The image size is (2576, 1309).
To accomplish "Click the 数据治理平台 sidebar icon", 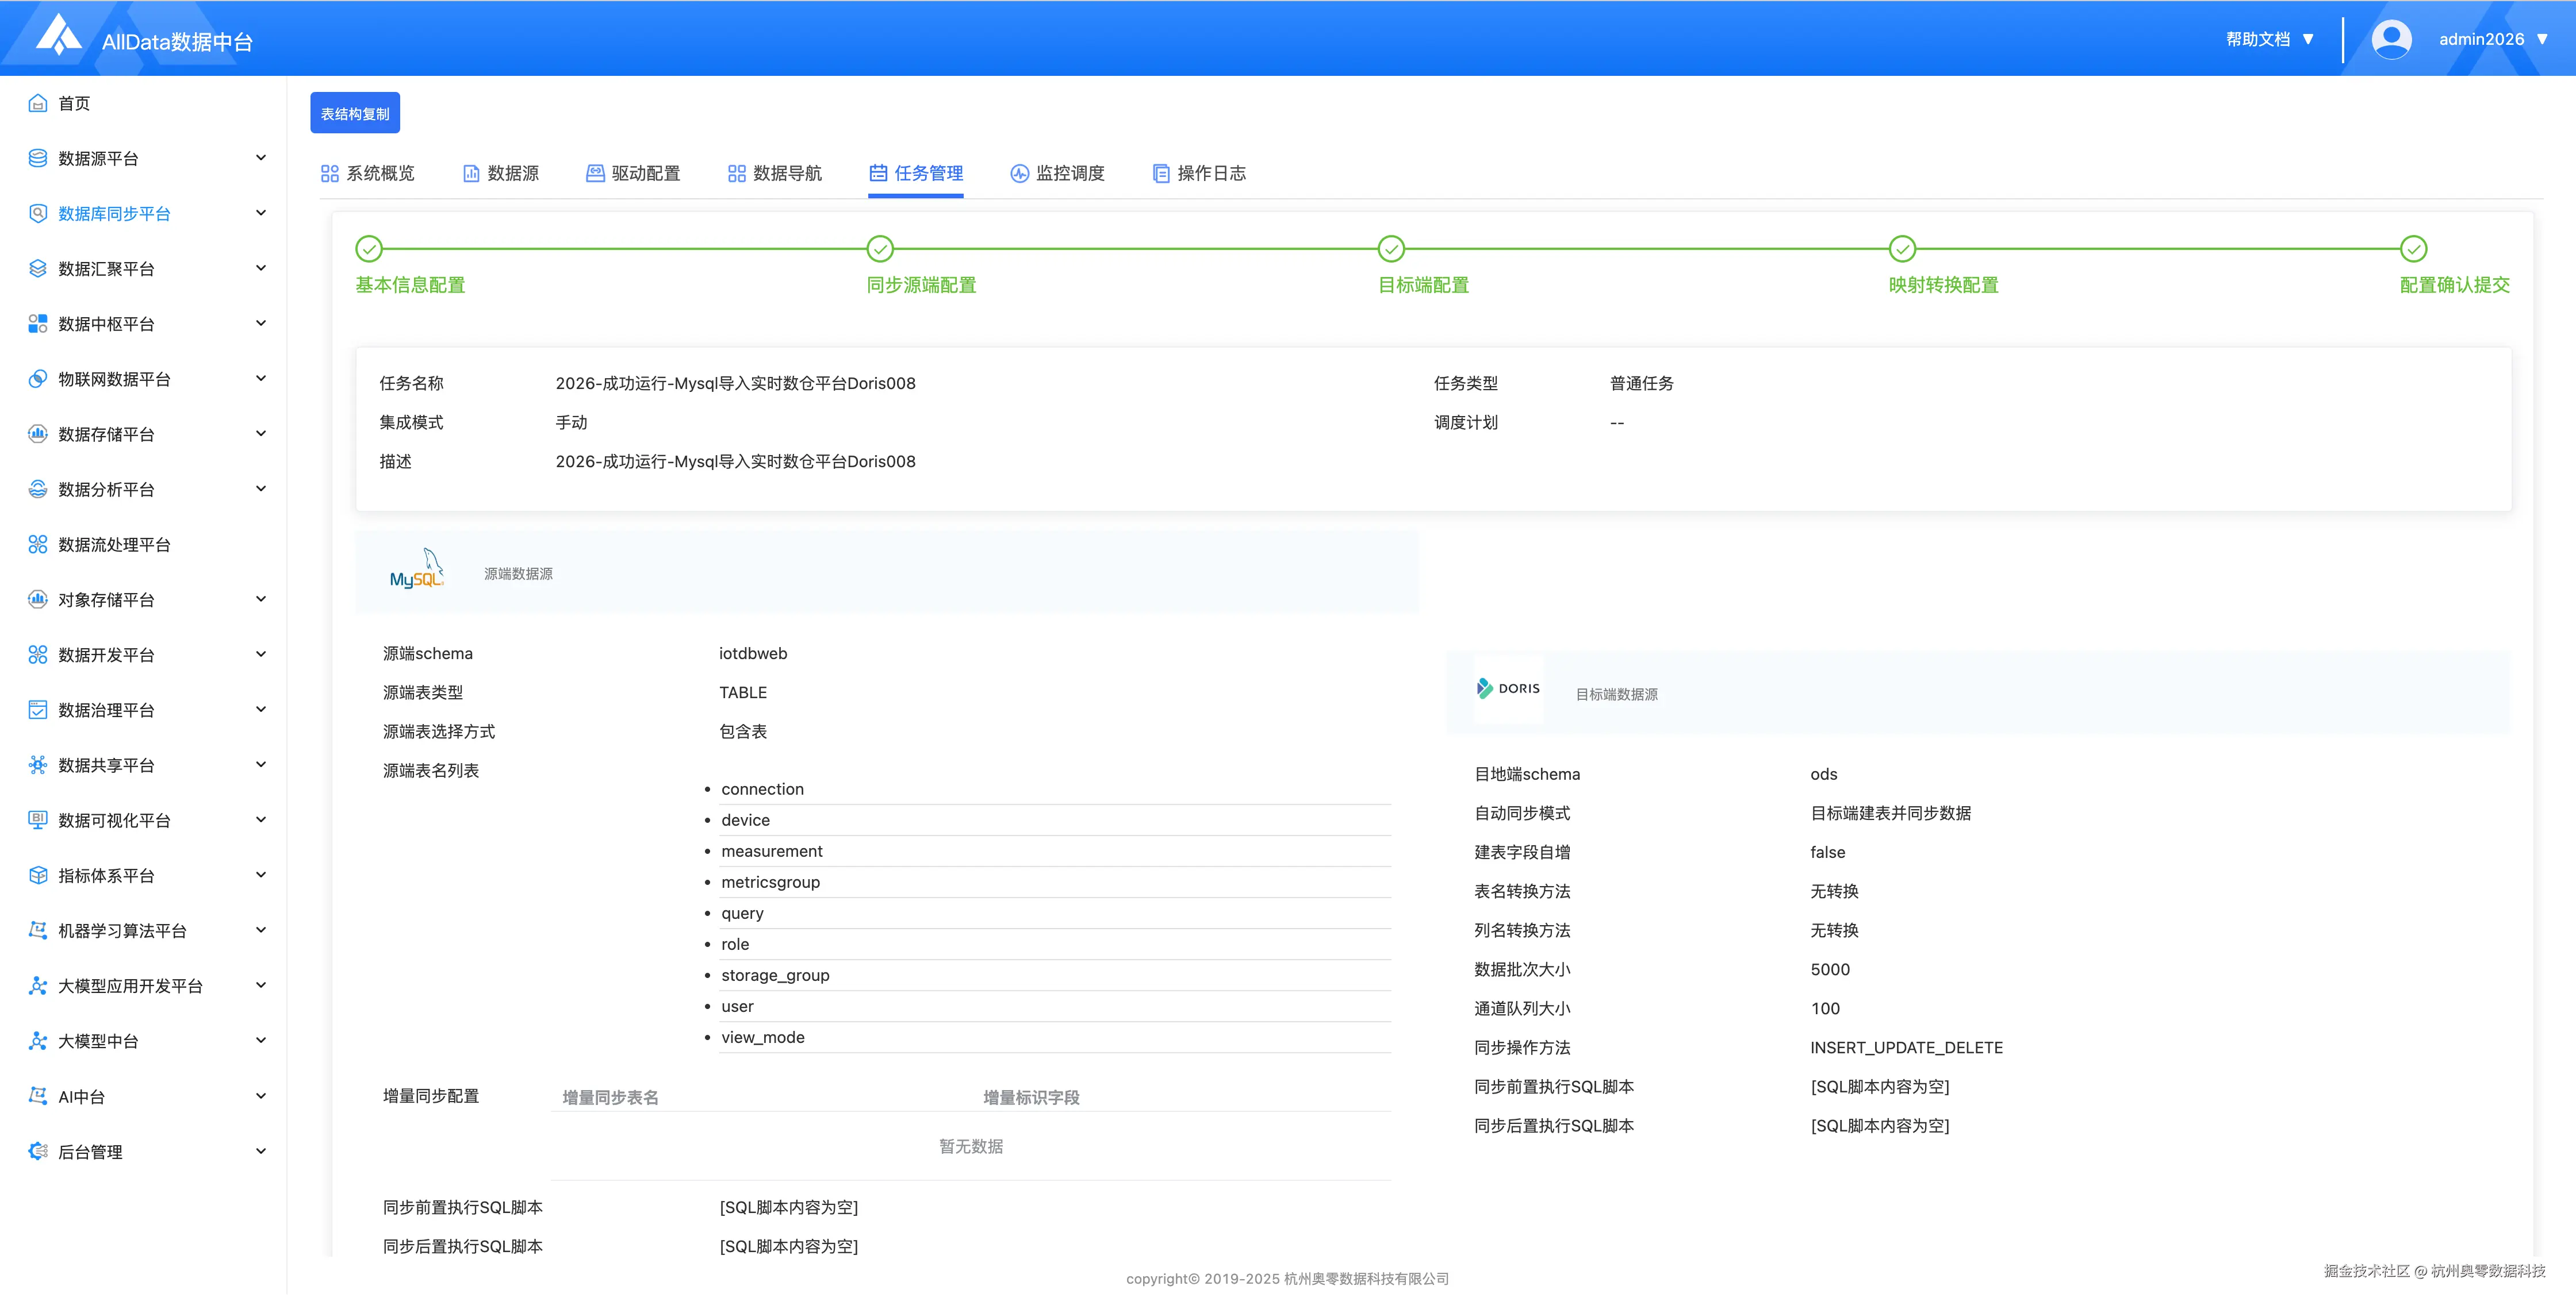I will (x=38, y=710).
